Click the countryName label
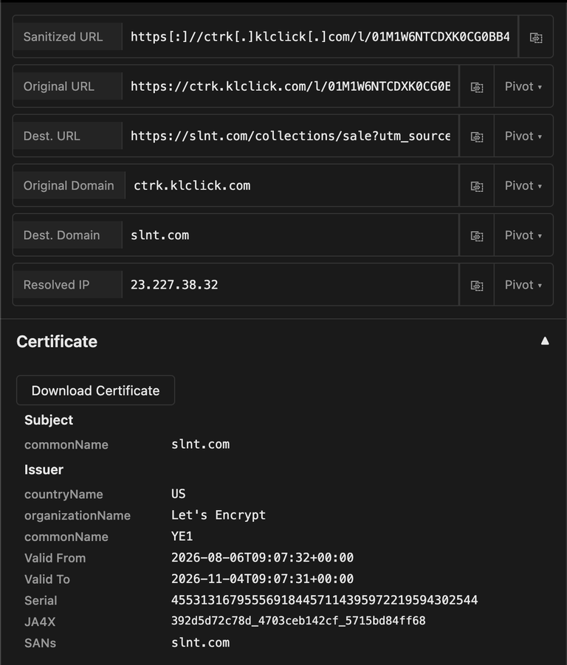Viewport: 567px width, 665px height. point(63,495)
